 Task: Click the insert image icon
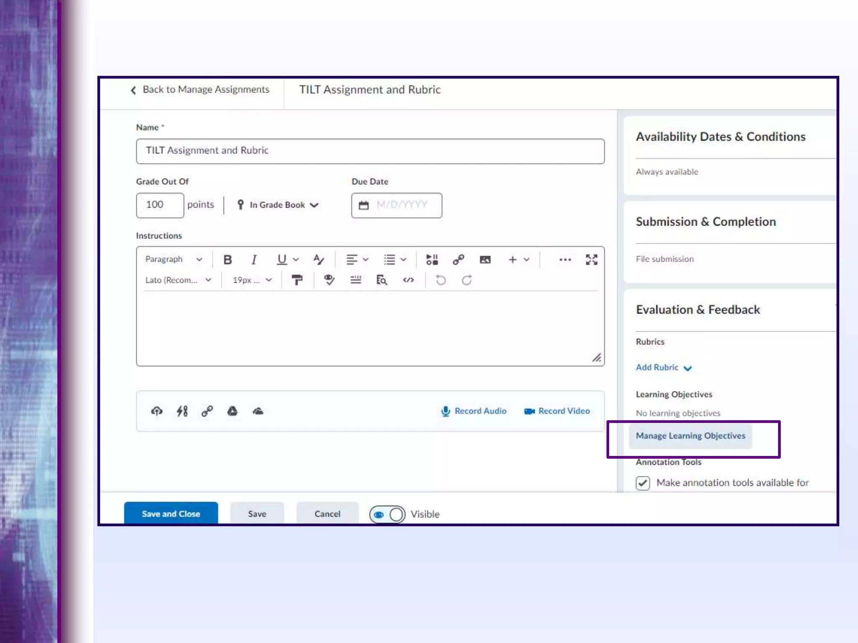[x=485, y=260]
